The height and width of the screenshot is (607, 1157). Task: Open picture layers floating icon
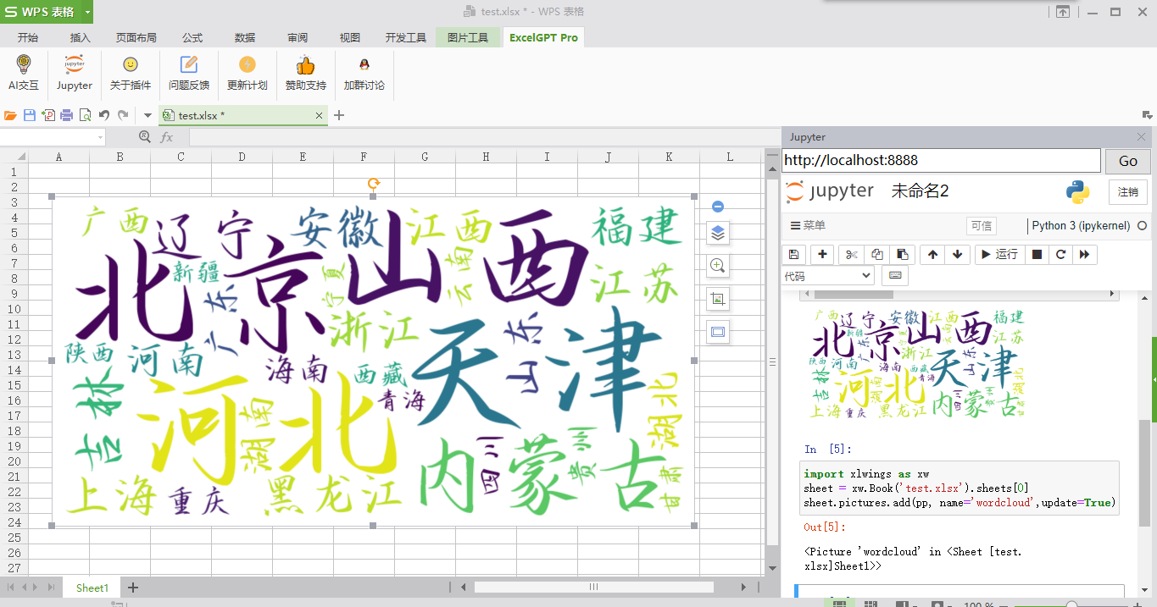pyautogui.click(x=718, y=233)
